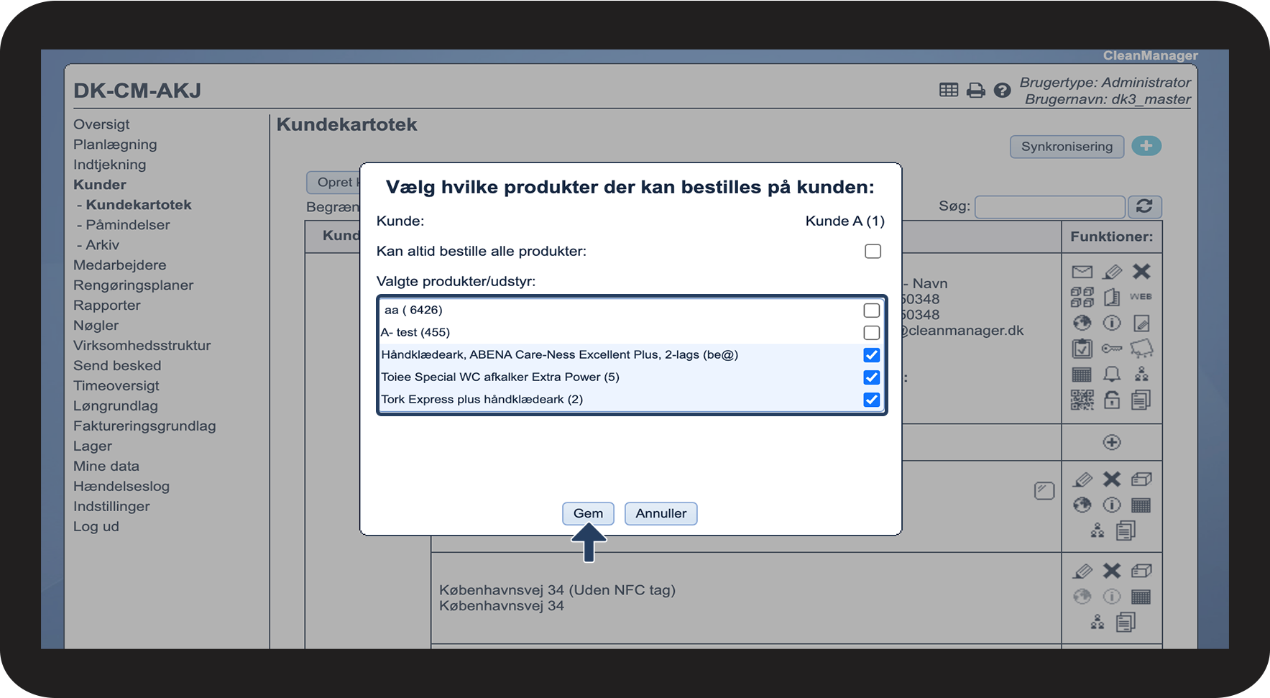1270x698 pixels.
Task: Open Oversigt in the sidebar menu
Action: click(x=101, y=124)
